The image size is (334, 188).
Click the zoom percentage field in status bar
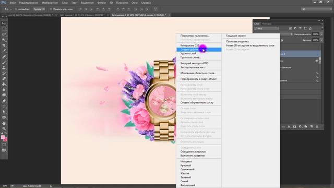click(x=5, y=186)
